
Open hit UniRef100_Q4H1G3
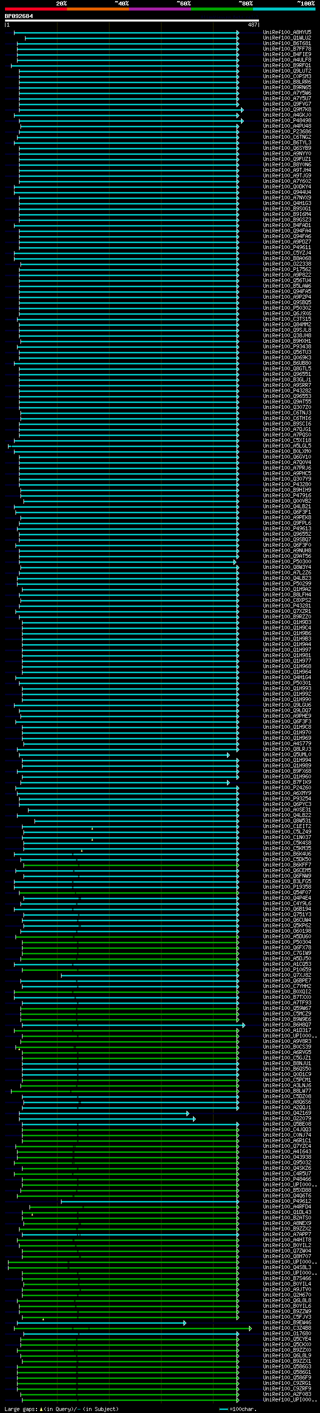pos(287,203)
